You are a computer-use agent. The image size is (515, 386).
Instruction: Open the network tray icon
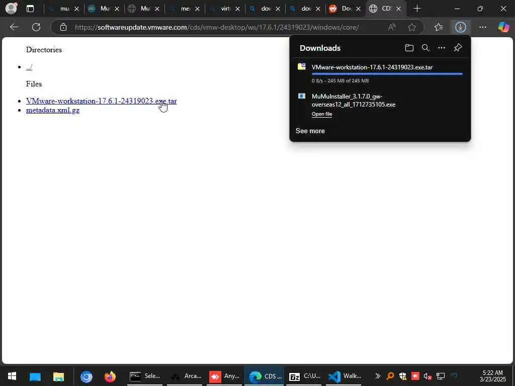pos(440,376)
